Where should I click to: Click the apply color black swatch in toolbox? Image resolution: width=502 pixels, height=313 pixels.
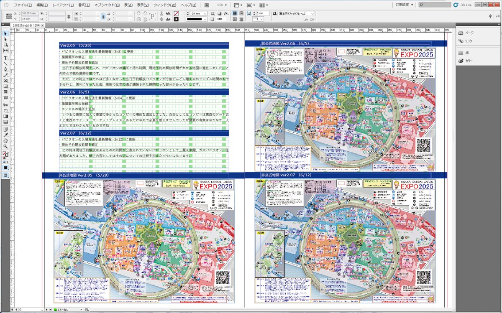[x=5, y=168]
